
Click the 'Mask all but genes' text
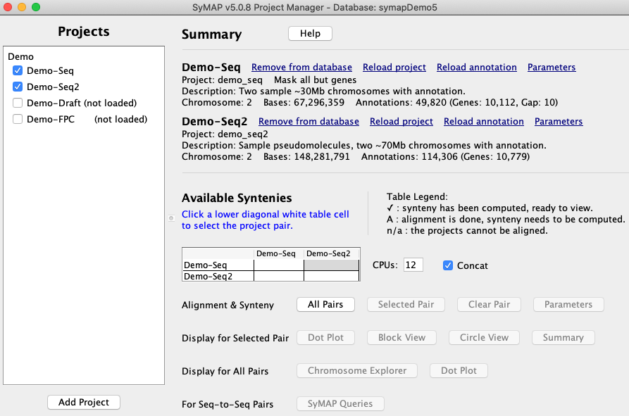coord(316,80)
